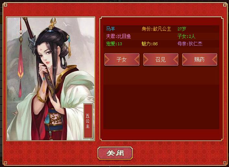Click the mother field 母亲:狄仁杰
Screen dimensions: 229x167
pyautogui.click(x=190, y=44)
